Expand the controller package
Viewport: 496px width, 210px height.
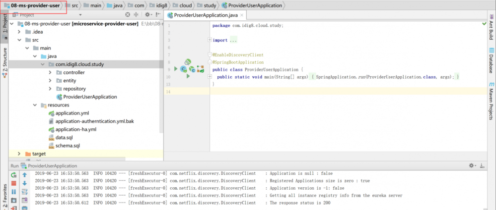(x=51, y=73)
